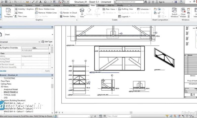This screenshot has height=118, width=197.
Task: Open Legends dropdown
Action: click(124, 17)
